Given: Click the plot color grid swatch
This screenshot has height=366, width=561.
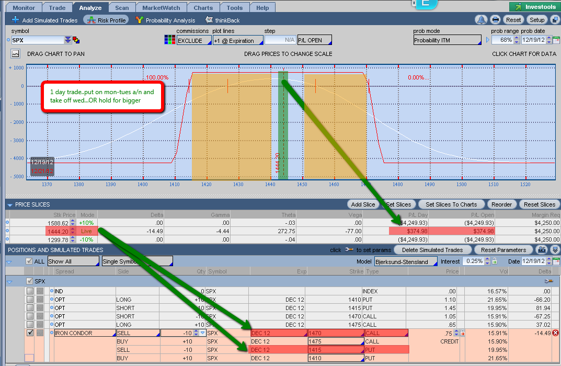Looking at the screenshot, I should [169, 40].
